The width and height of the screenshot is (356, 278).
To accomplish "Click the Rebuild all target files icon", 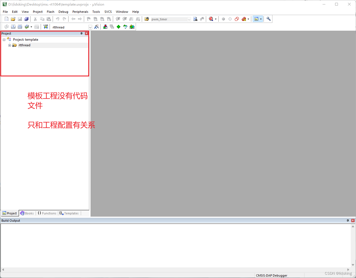I will pos(20,26).
